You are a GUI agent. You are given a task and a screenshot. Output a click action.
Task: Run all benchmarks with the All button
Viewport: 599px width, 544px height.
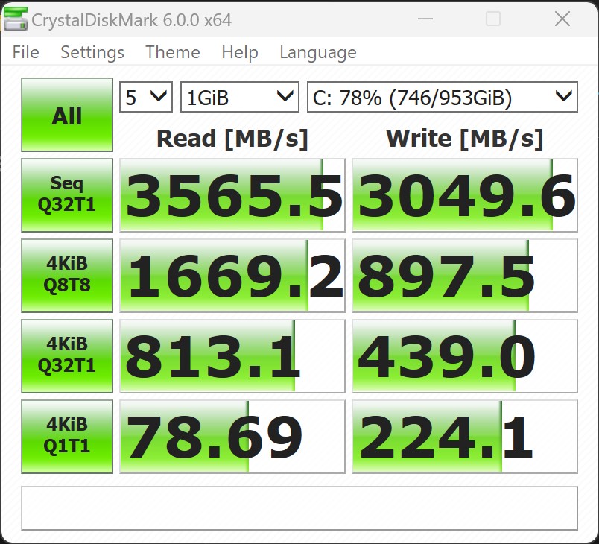tap(67, 115)
